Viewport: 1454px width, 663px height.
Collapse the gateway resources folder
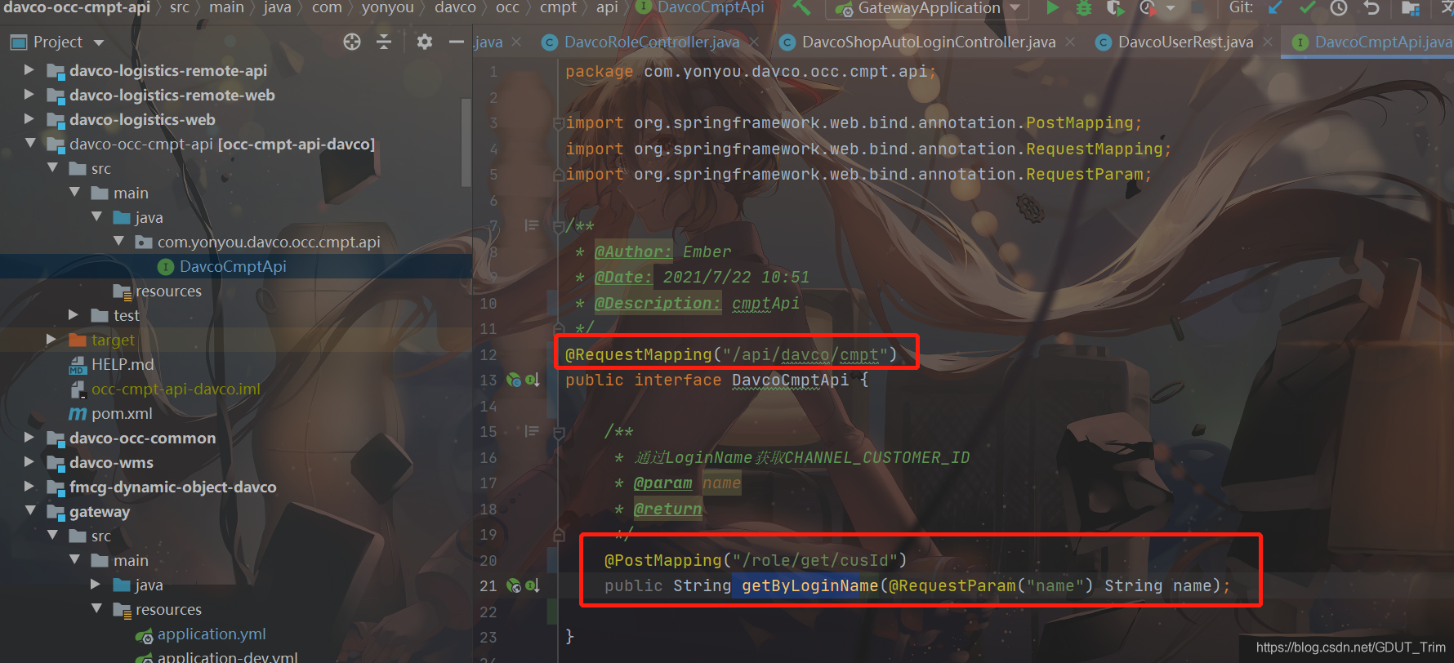[x=96, y=609]
